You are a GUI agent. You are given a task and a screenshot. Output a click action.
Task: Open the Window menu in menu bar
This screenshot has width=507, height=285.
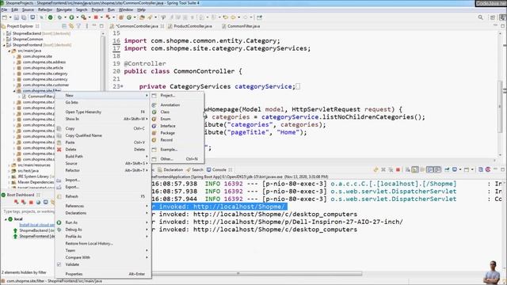pyautogui.click(x=126, y=9)
